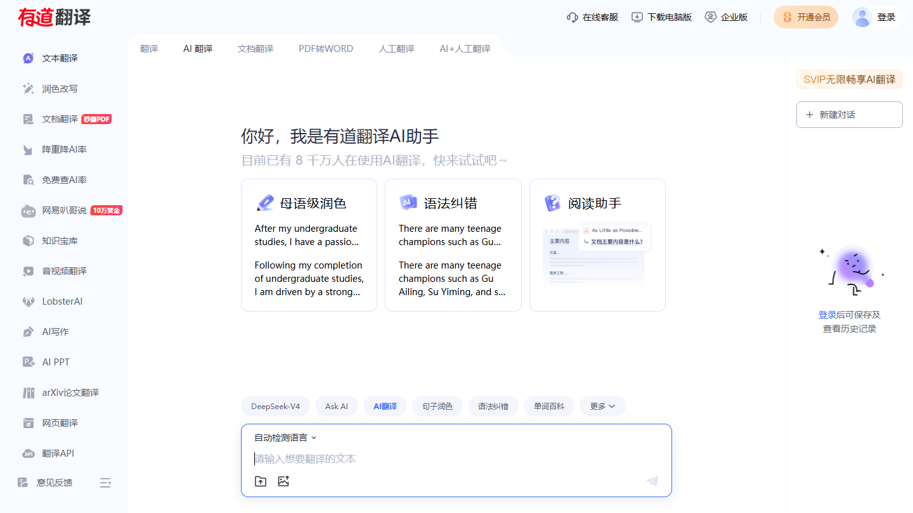Image resolution: width=913 pixels, height=513 pixels.
Task: Select the 单词百科 chip
Action: coord(549,406)
